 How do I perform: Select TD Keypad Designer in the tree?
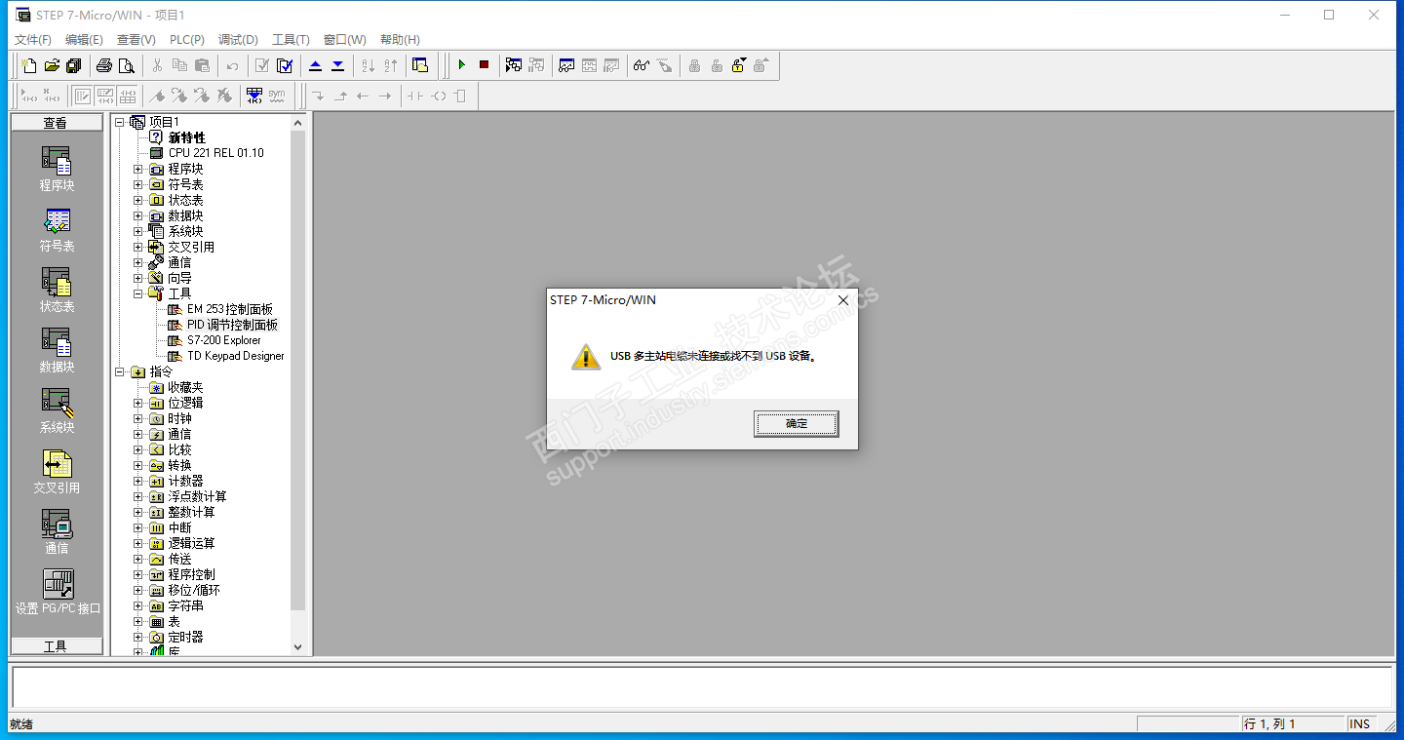236,356
